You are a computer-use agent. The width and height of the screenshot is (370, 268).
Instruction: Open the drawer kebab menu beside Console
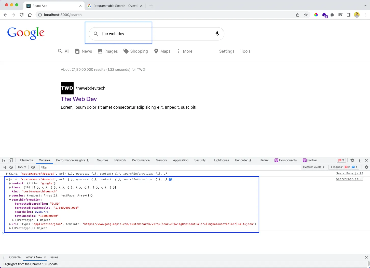tap(4, 257)
